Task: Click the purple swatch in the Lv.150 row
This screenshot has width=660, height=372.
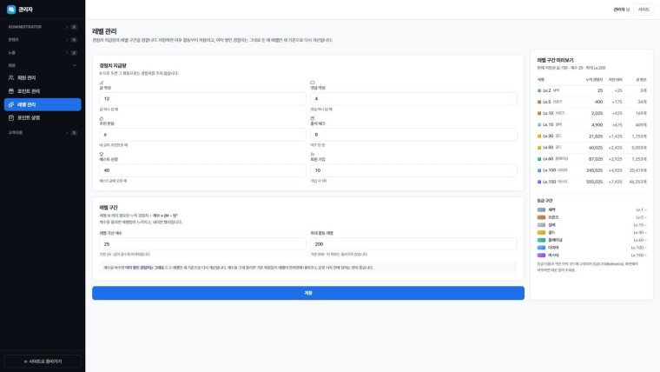Action: [539, 182]
